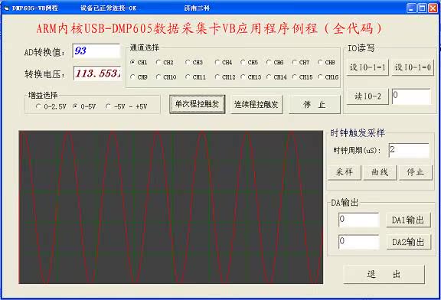
Task: Click the 读IO-2 button
Action: click(367, 96)
